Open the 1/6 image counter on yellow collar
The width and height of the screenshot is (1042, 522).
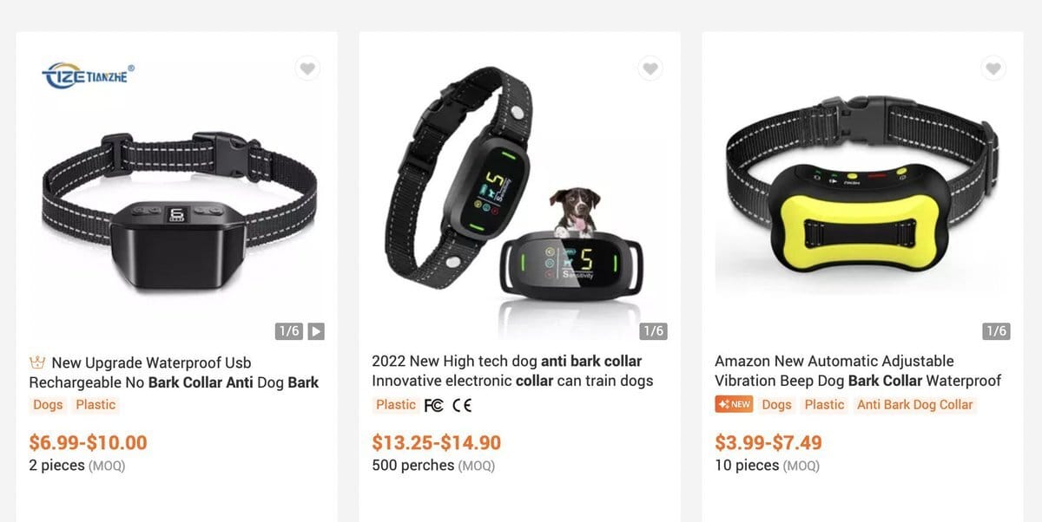click(x=997, y=331)
